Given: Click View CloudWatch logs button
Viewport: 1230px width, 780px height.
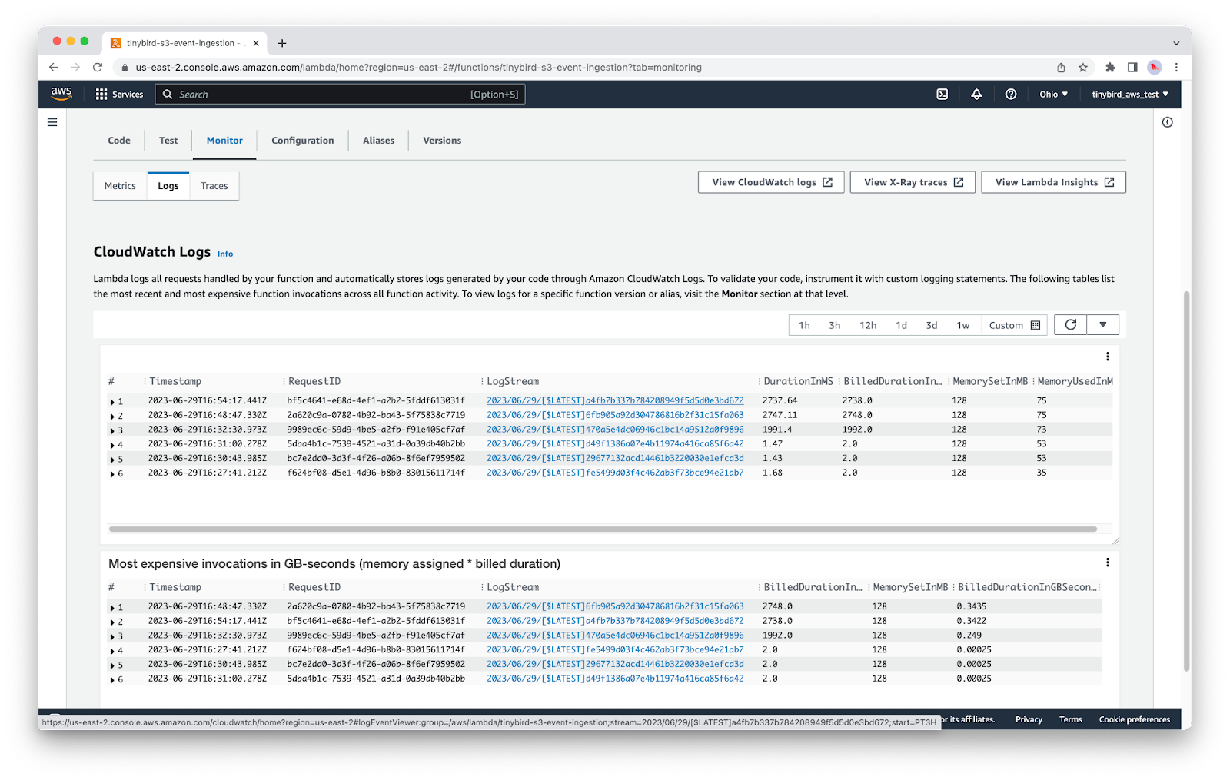Looking at the screenshot, I should [771, 182].
